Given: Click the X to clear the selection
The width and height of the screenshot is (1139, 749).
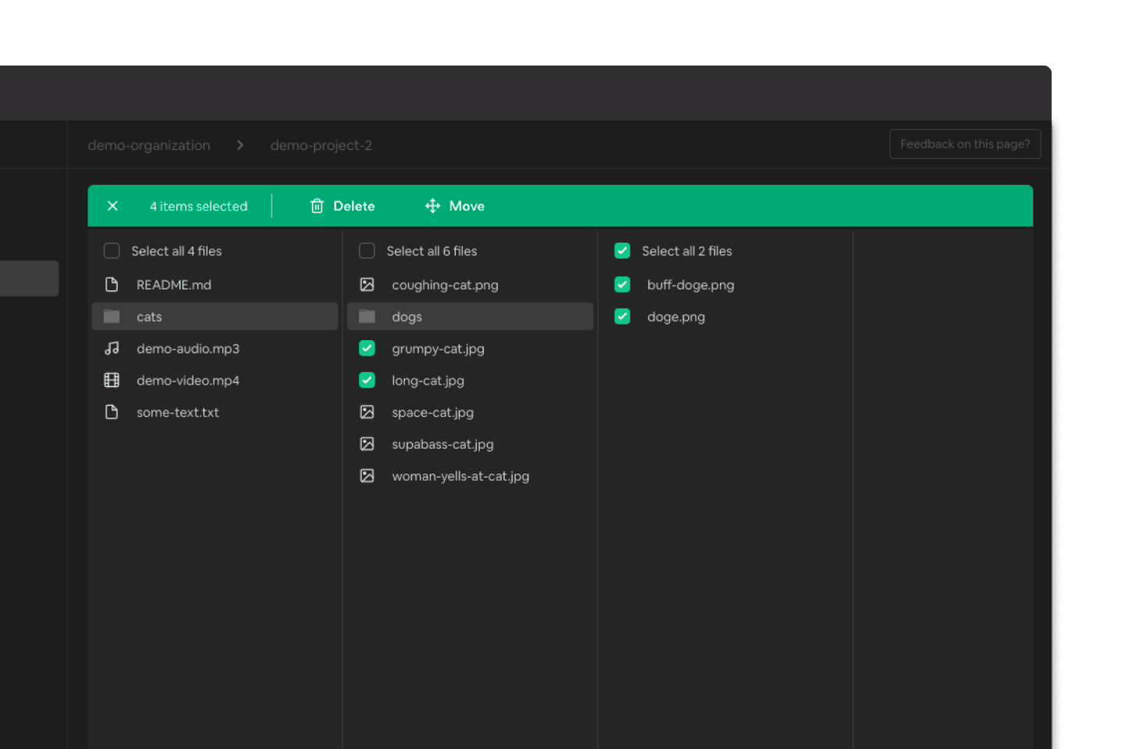Looking at the screenshot, I should pos(112,205).
